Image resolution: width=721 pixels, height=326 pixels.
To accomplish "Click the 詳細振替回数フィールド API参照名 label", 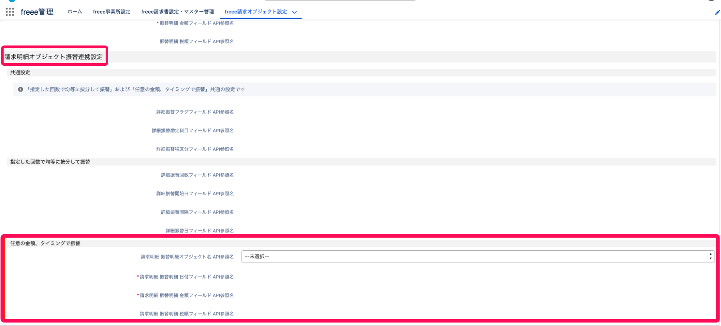I will 197,175.
